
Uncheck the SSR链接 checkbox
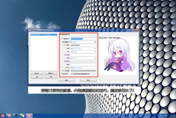coord(63,71)
